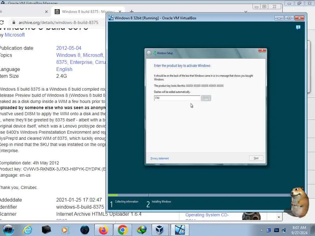The image size is (315, 236).
Task: Click the VirtualBox notification icon in VM corner
Action: click(x=298, y=27)
